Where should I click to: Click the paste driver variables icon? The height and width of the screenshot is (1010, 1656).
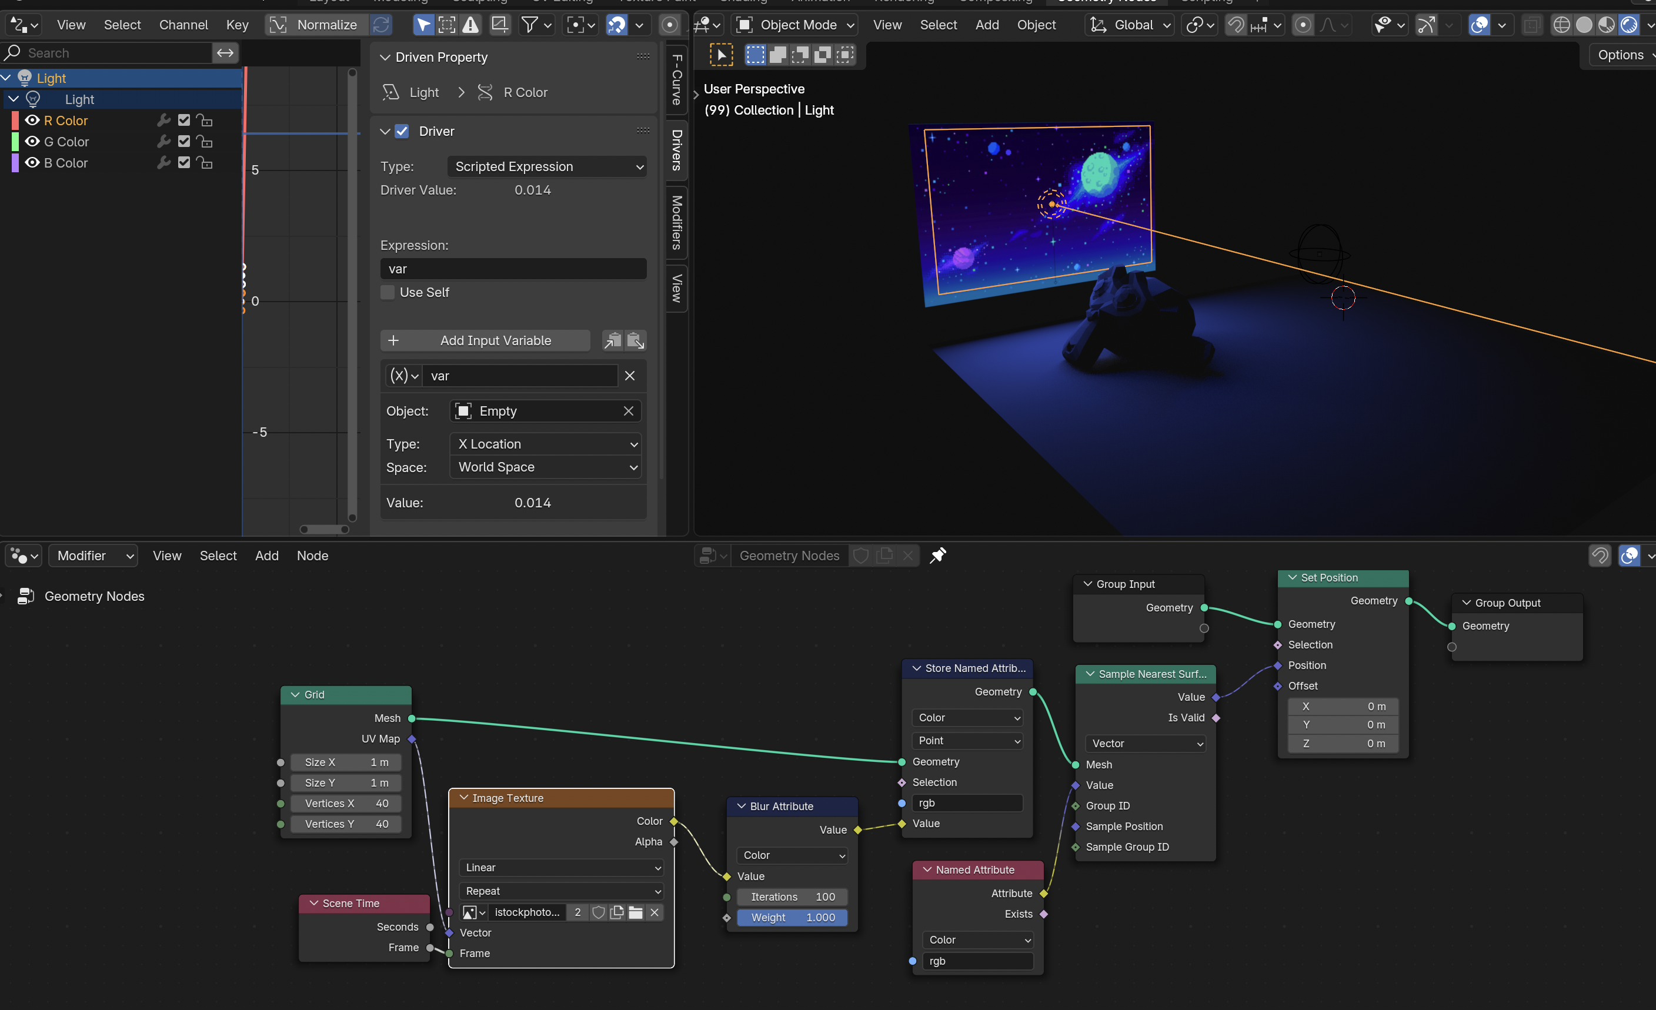635,341
